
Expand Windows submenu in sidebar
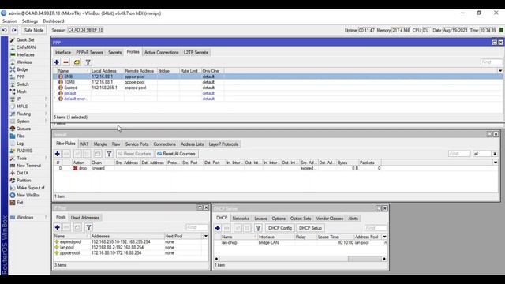46,218
